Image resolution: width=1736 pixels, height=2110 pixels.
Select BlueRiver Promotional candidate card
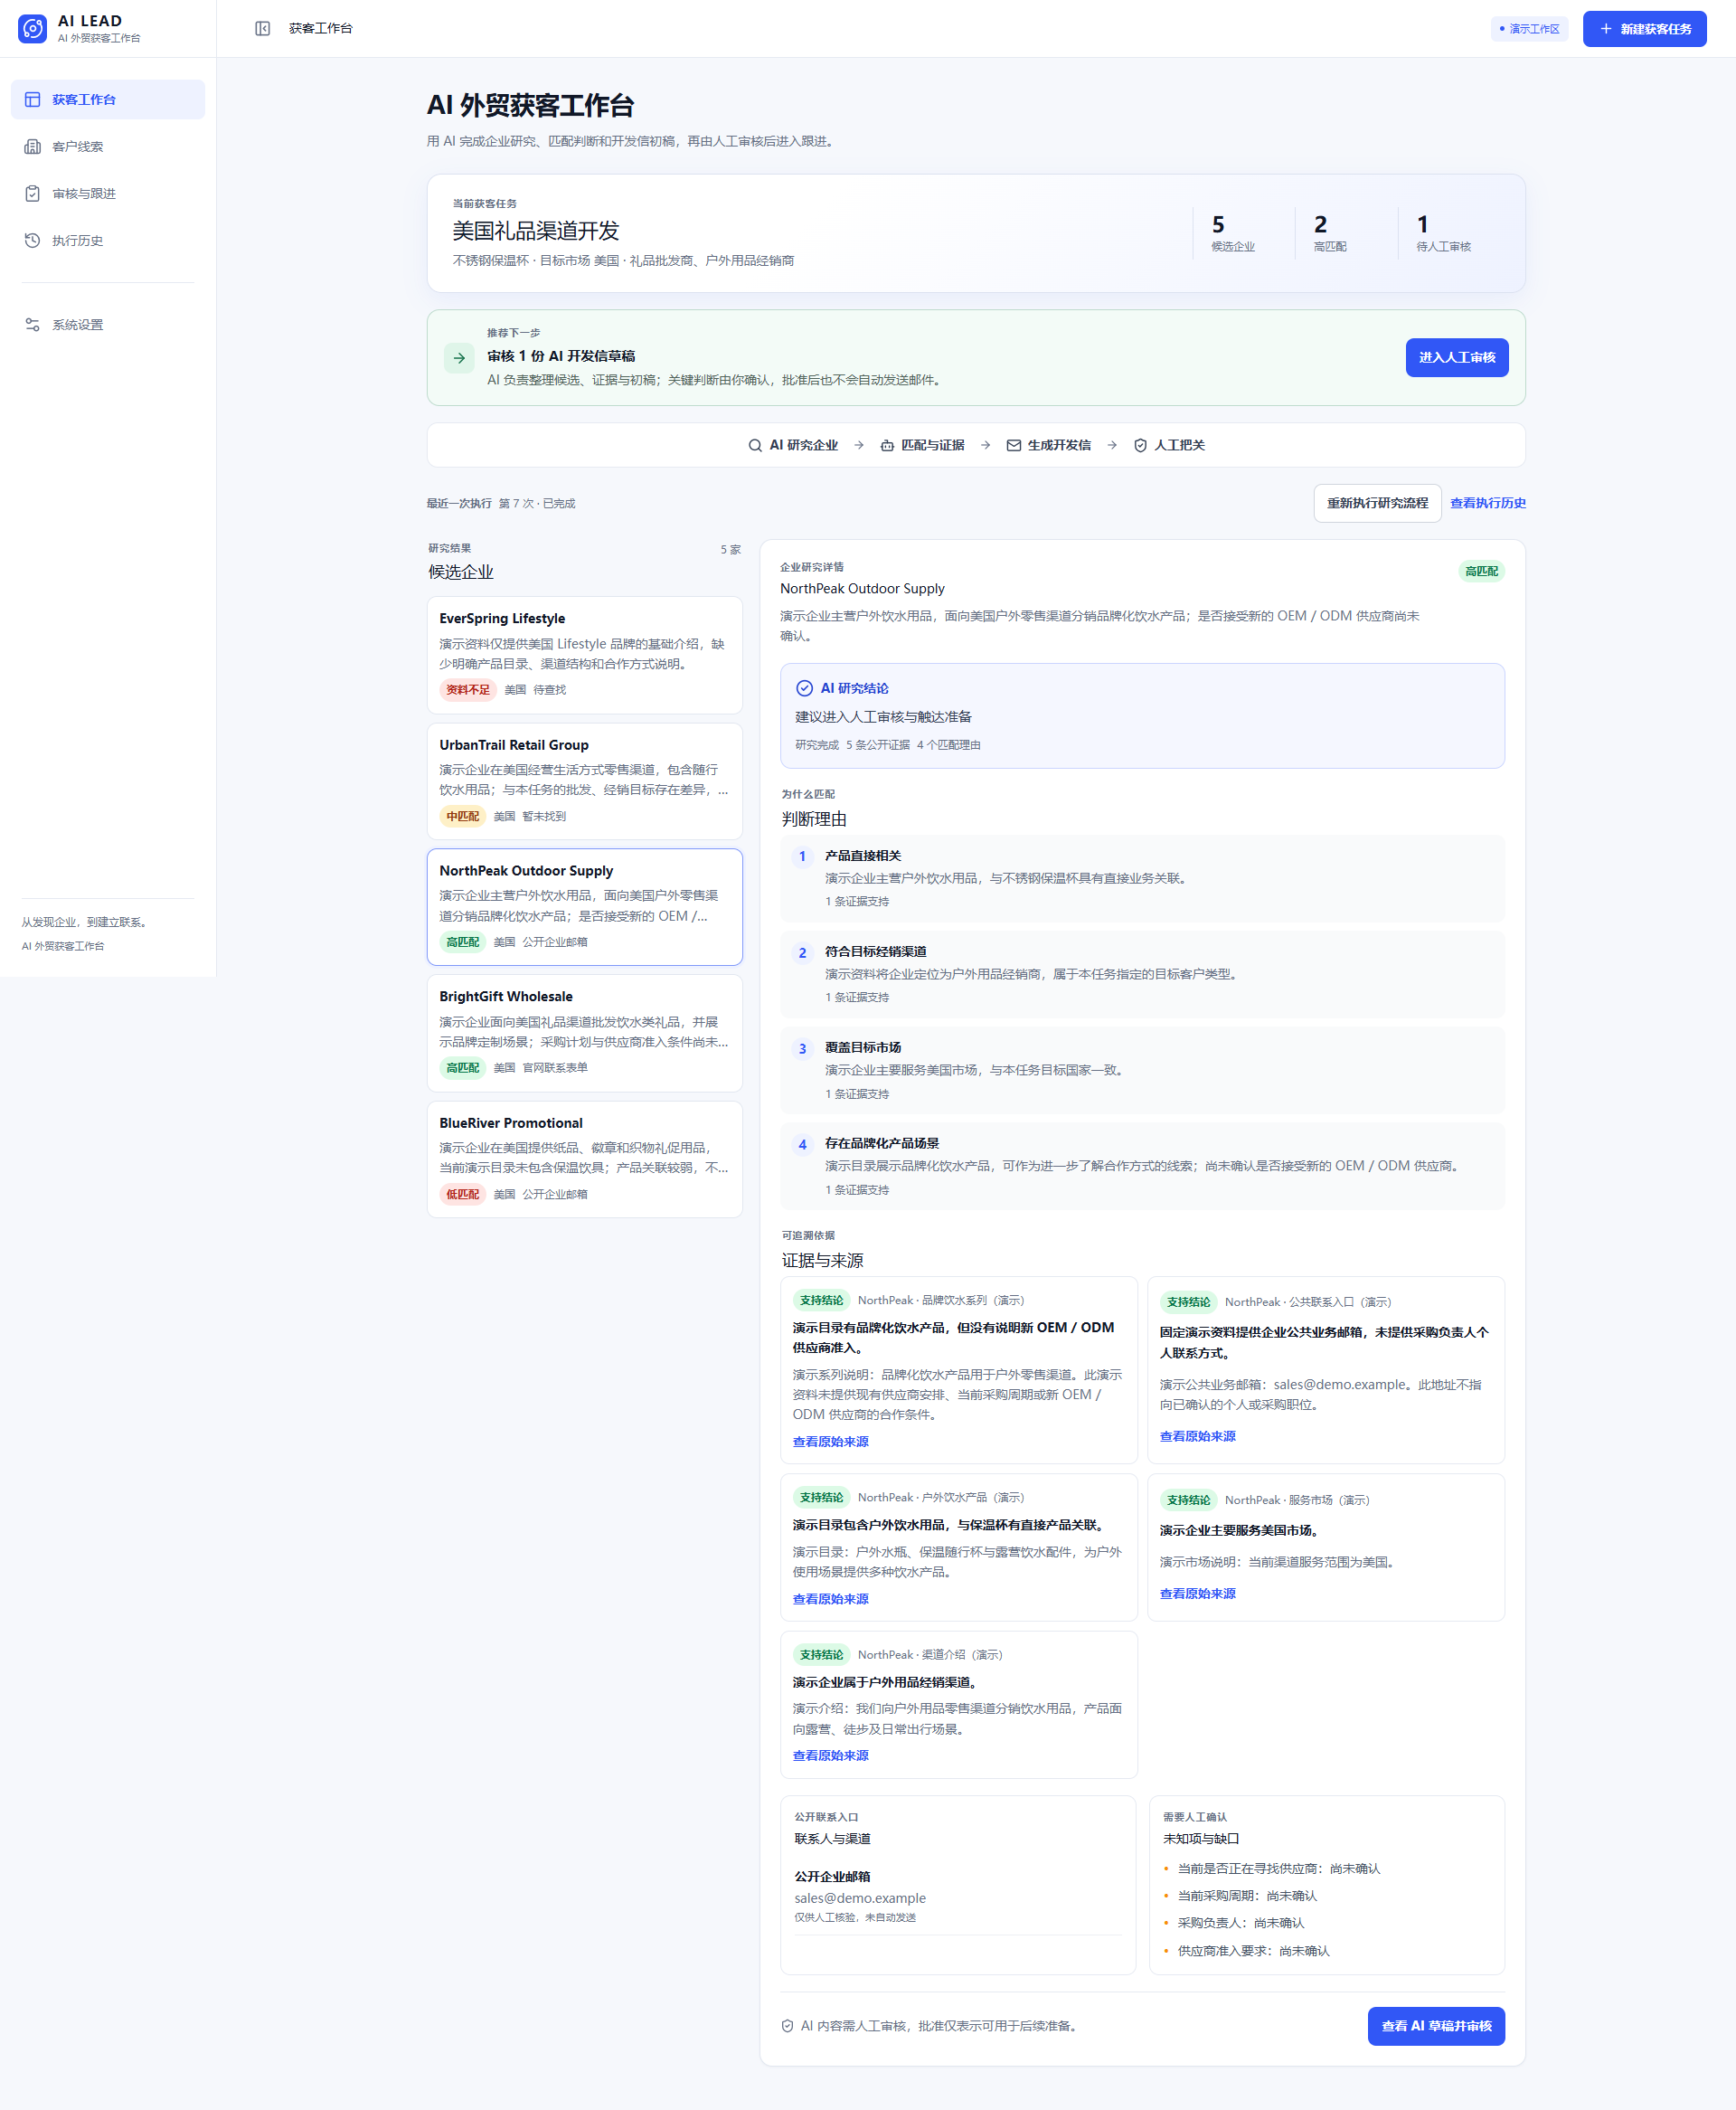(x=585, y=1160)
